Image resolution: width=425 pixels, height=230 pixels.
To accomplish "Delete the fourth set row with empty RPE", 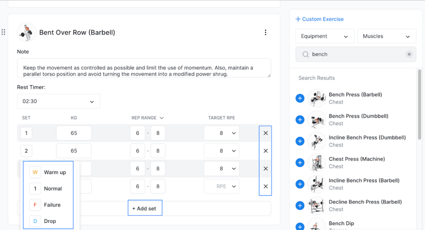I will (266, 186).
